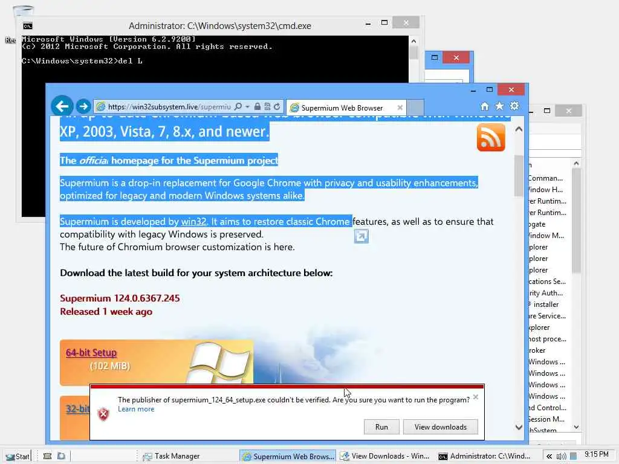Viewport: 619px width, 464px height.
Task: Click Run in the download notification bar
Action: 381,427
